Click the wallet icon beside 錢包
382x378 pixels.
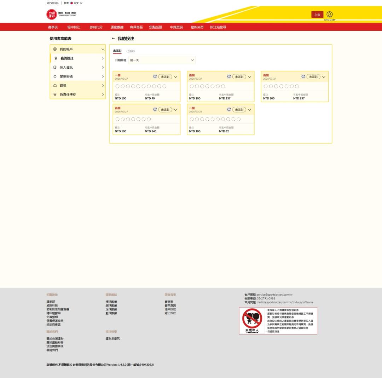55,85
